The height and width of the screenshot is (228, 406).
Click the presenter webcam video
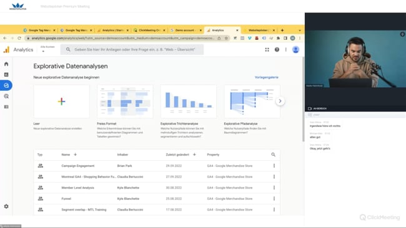pos(355,59)
